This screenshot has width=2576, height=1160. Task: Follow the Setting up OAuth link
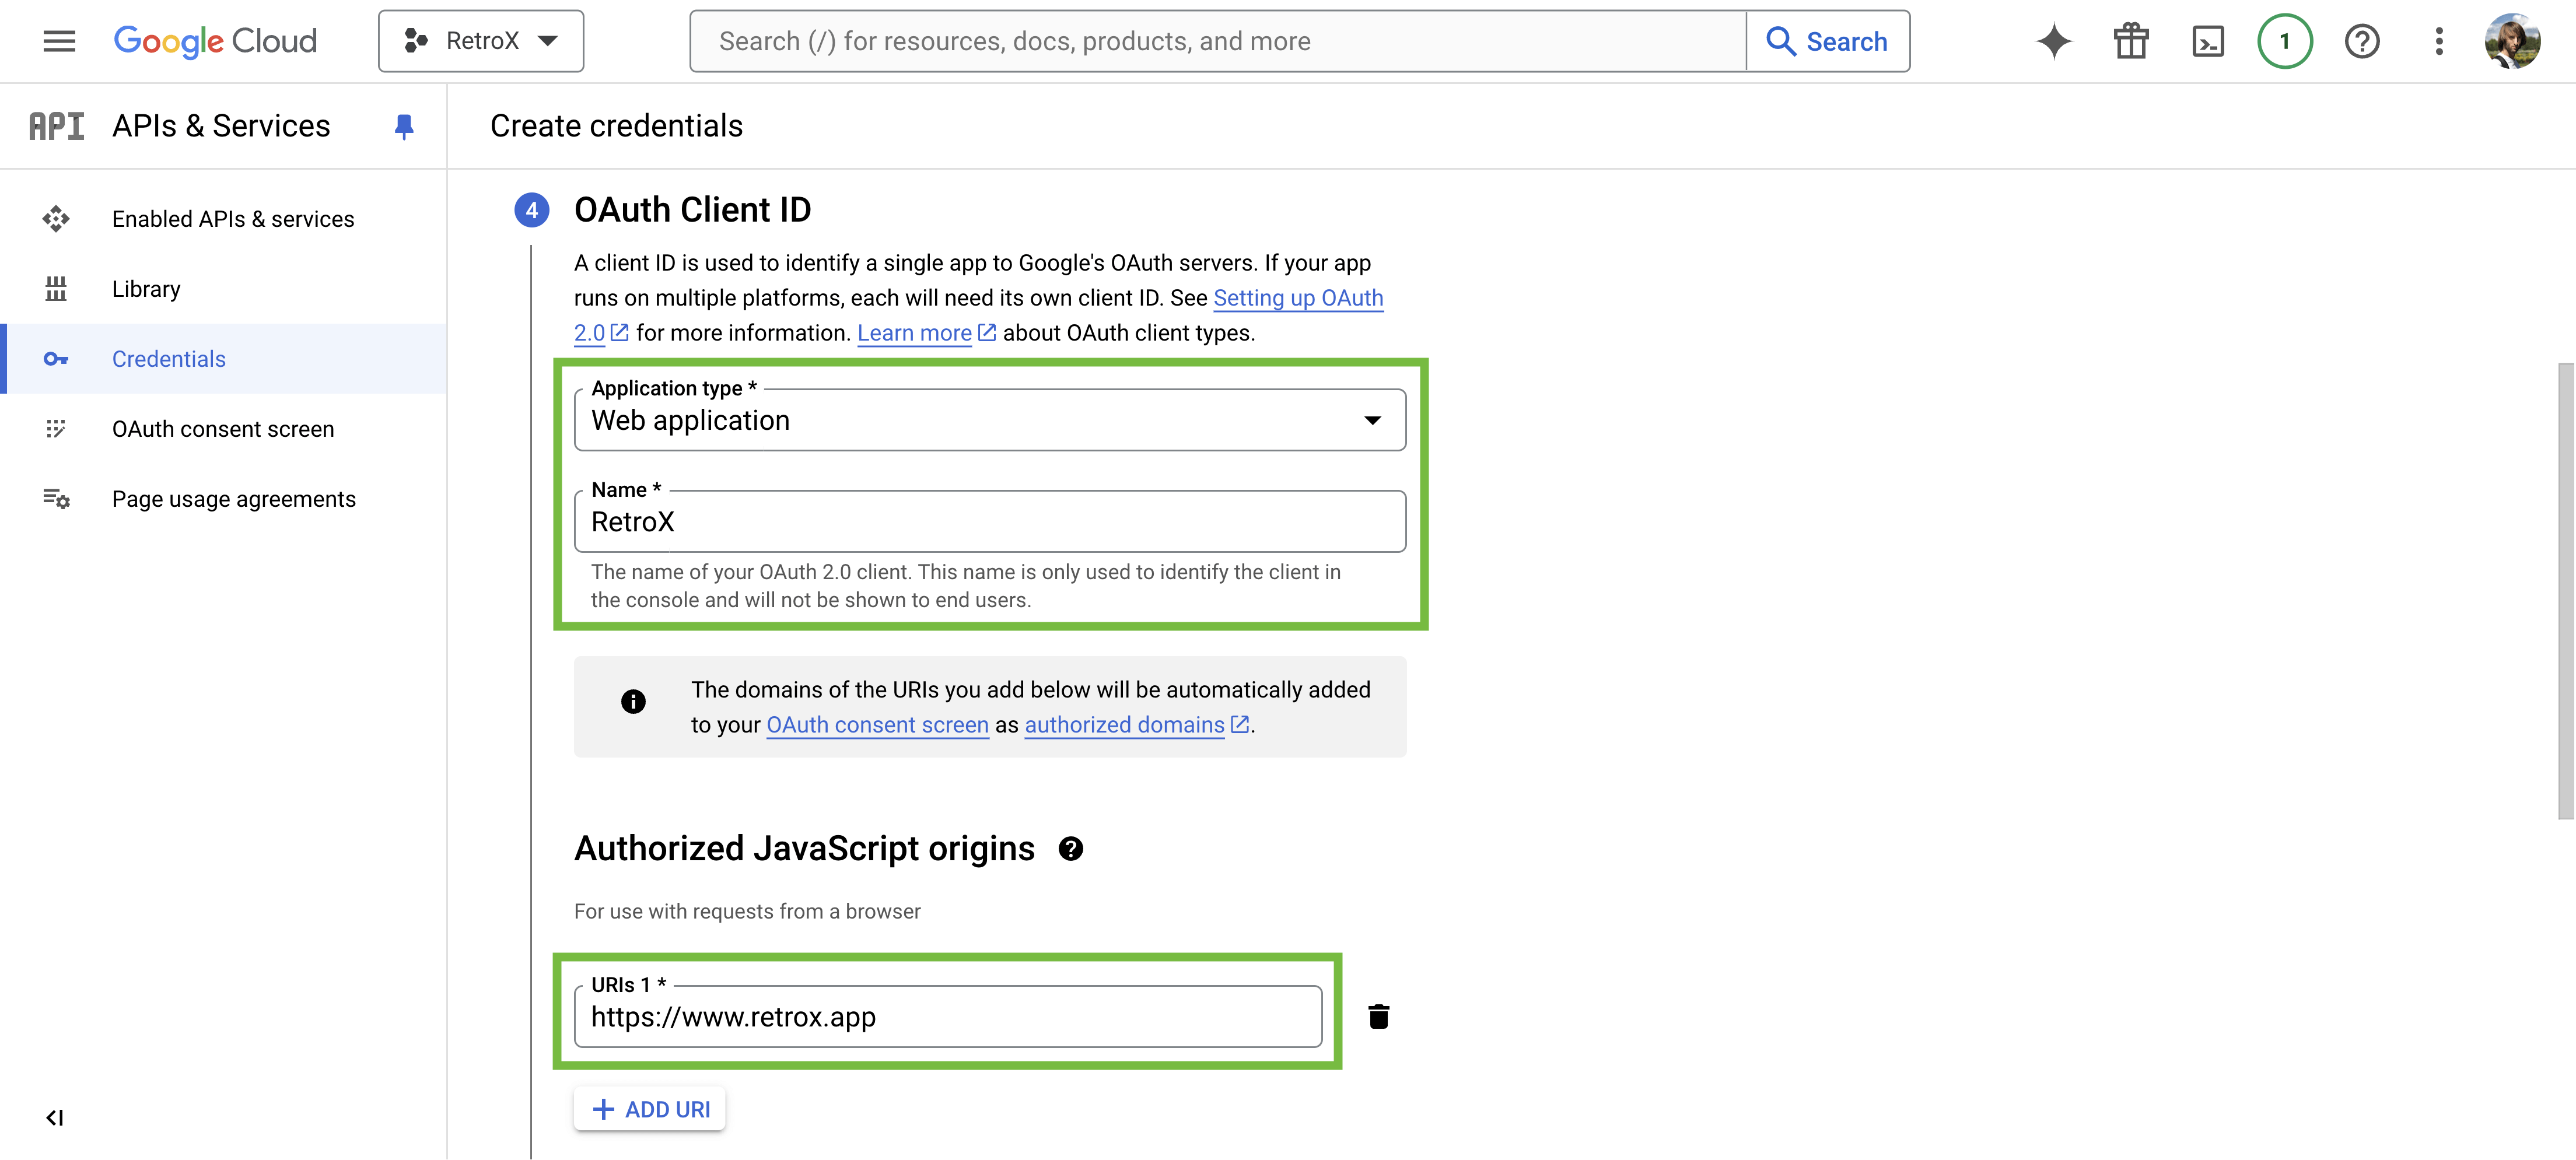[1298, 298]
